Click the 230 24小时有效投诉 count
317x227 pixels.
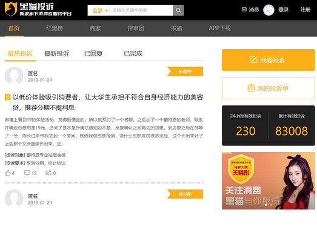pyautogui.click(x=245, y=131)
